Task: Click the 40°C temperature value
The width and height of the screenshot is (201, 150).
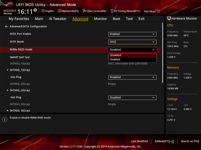Action: tap(186, 36)
